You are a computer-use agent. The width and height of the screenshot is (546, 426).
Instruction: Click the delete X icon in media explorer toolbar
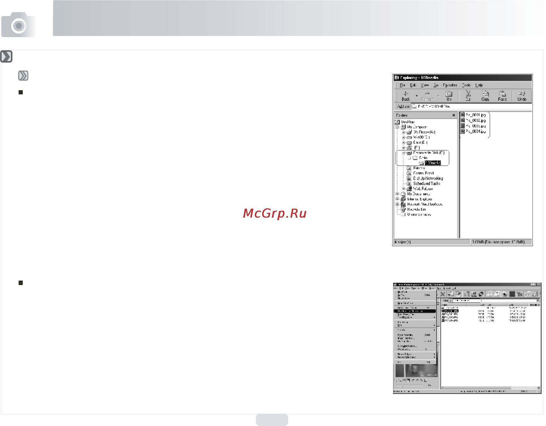(x=443, y=294)
